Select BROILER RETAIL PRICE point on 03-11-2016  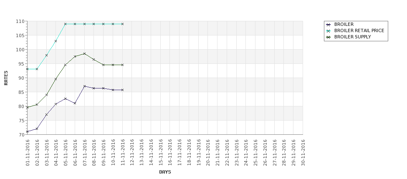46,55
